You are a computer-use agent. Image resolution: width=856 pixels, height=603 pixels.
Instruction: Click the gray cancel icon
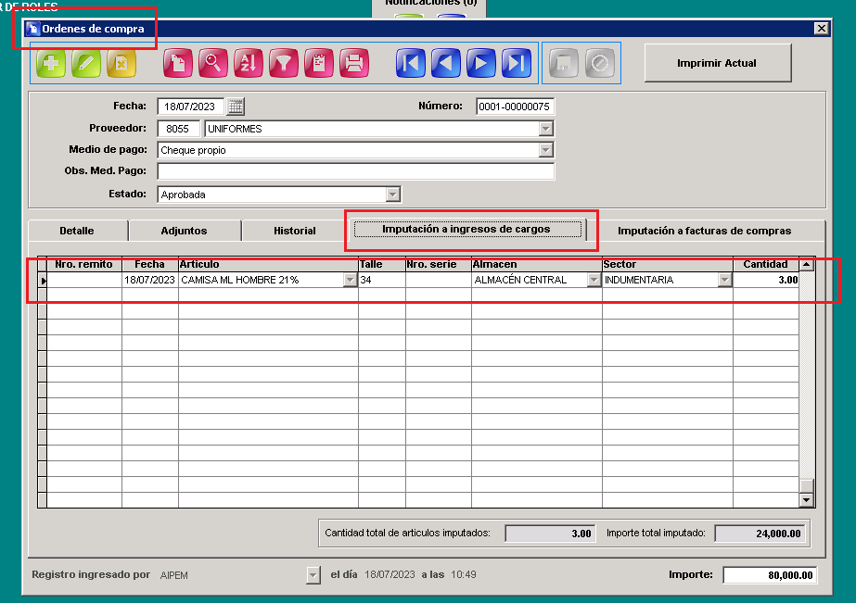point(599,63)
